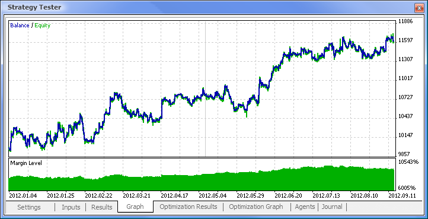The width and height of the screenshot is (428, 219).
Task: Open the Settings tab
Action: [29, 207]
